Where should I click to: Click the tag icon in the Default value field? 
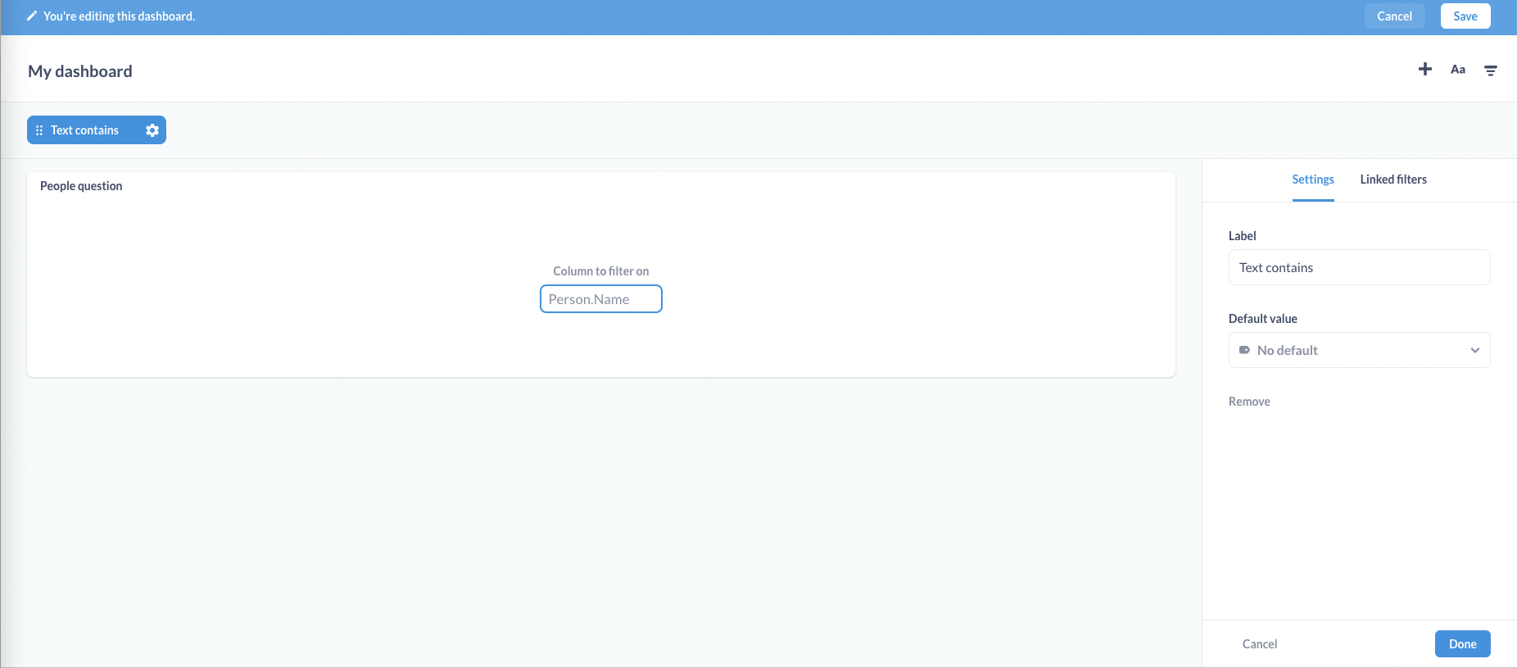[x=1244, y=350]
